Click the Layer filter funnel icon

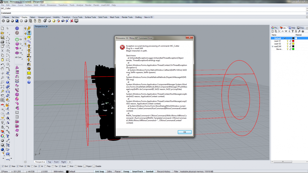tap(293, 31)
